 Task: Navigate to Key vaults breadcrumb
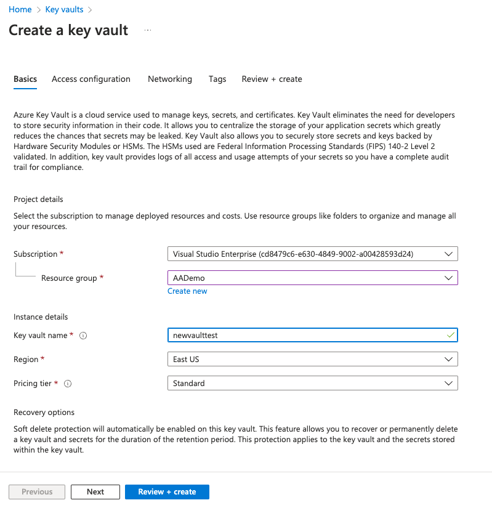click(65, 10)
